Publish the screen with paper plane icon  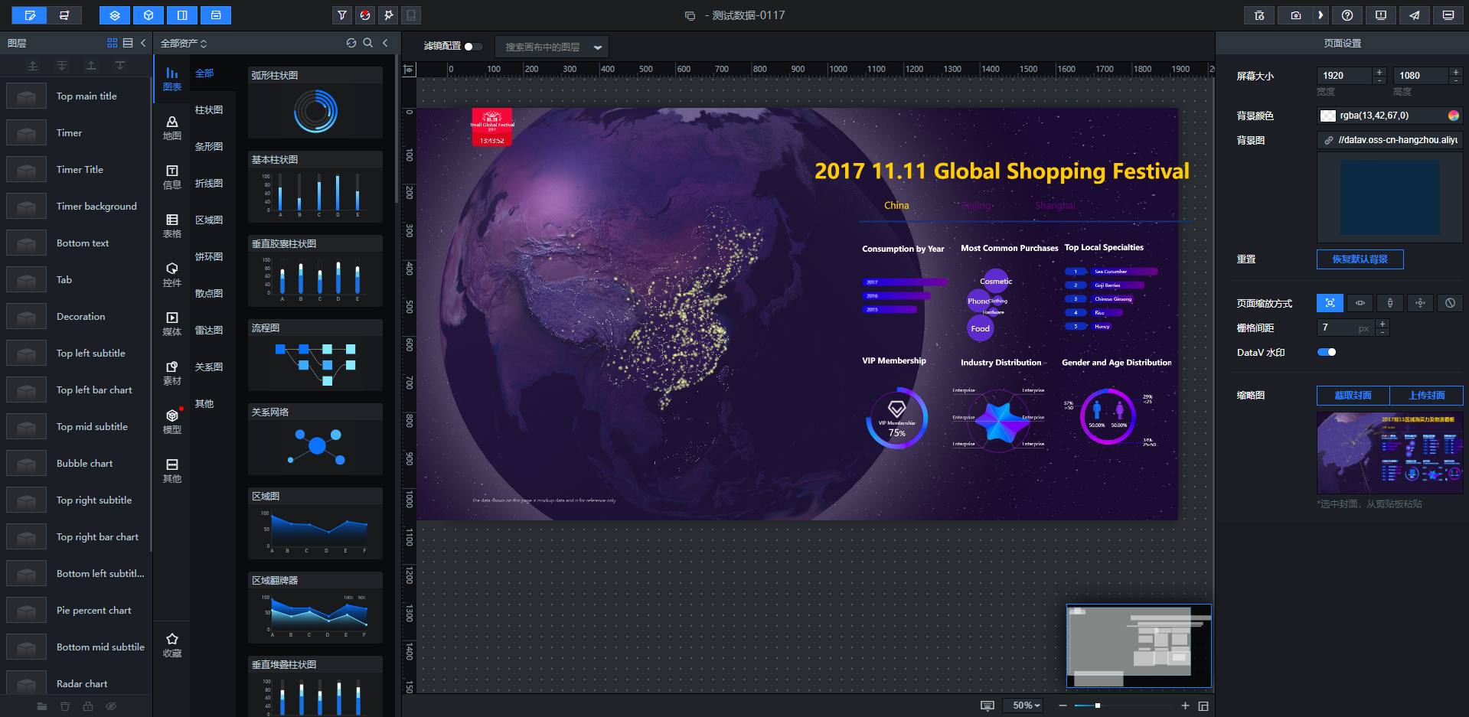1415,15
